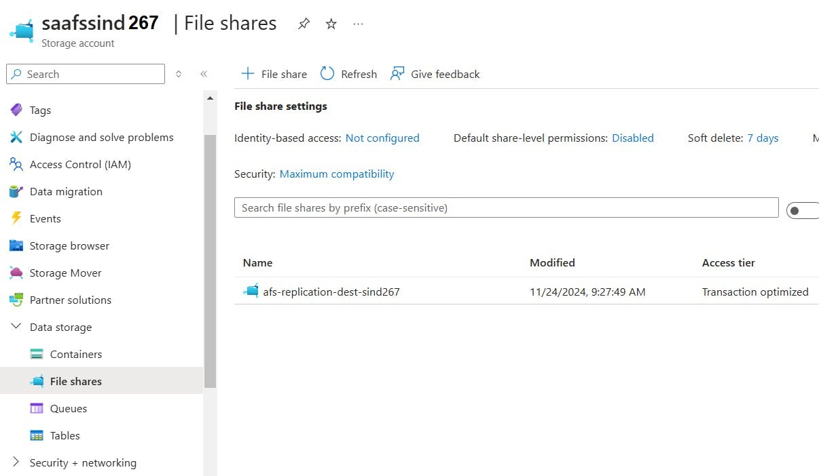
Task: Click Search file shares by prefix field
Action: pyautogui.click(x=507, y=207)
